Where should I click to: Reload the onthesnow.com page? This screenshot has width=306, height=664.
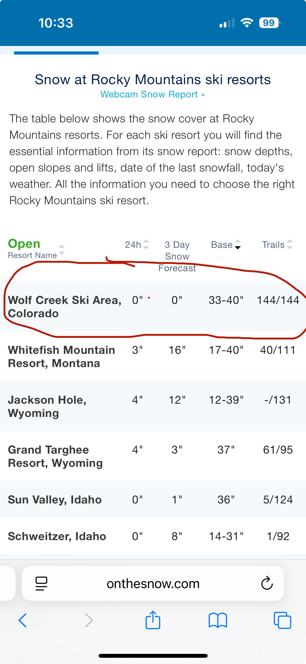click(x=267, y=583)
